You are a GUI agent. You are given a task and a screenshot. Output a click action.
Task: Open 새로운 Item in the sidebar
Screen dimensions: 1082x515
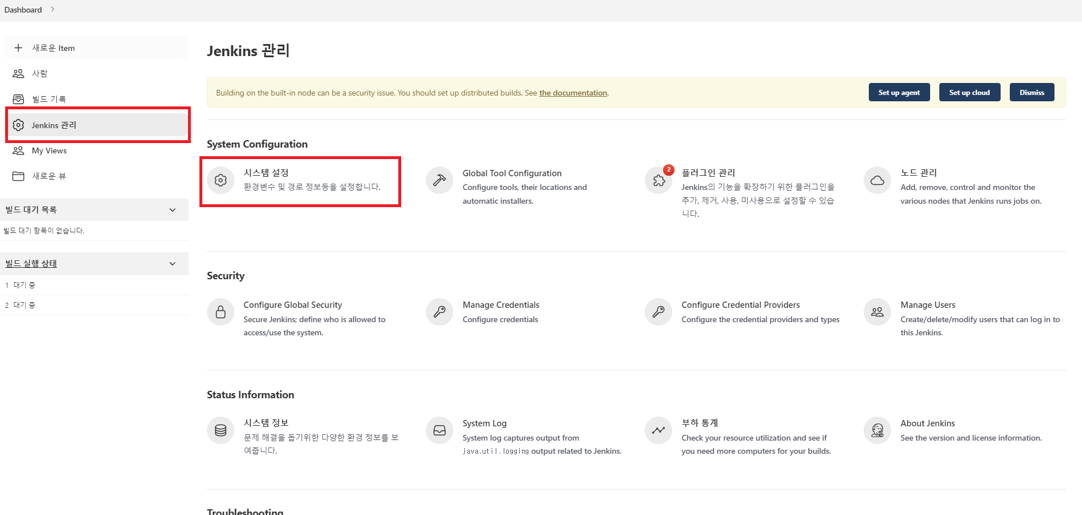[x=96, y=48]
